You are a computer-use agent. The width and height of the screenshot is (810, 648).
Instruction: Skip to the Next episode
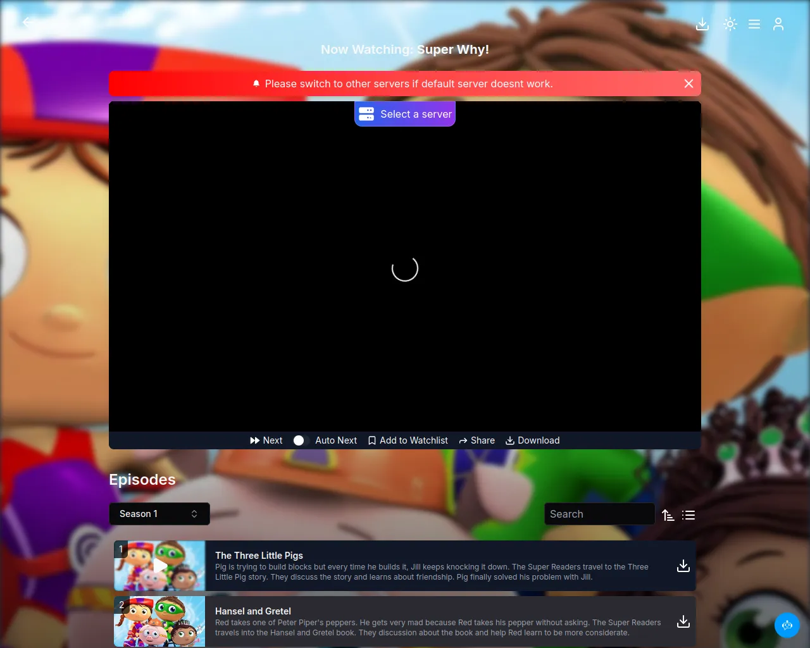click(266, 440)
